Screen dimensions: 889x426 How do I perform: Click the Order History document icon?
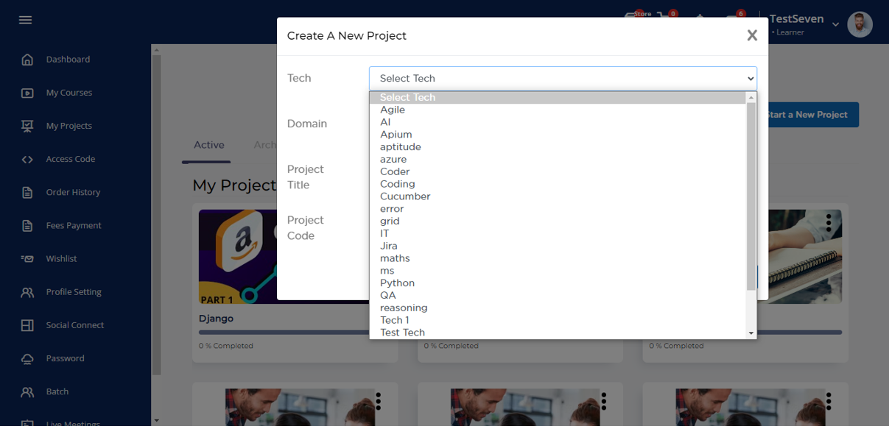[x=27, y=192]
